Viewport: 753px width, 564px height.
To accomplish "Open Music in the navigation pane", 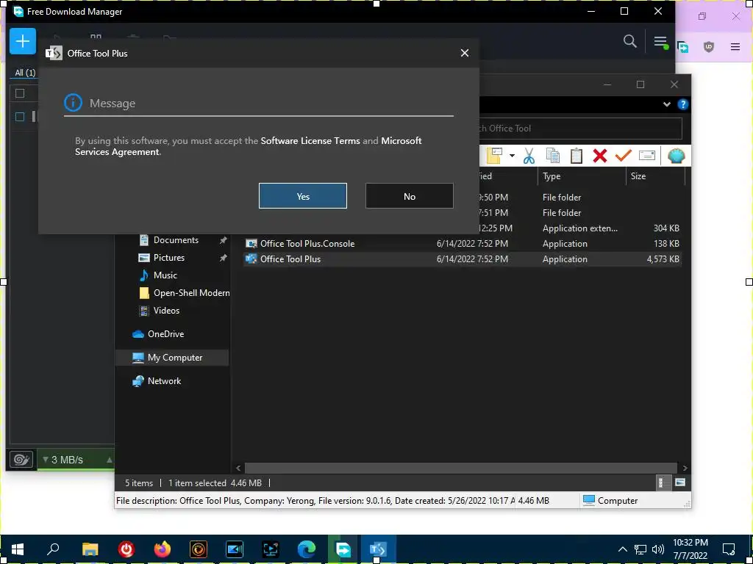I will click(x=165, y=275).
